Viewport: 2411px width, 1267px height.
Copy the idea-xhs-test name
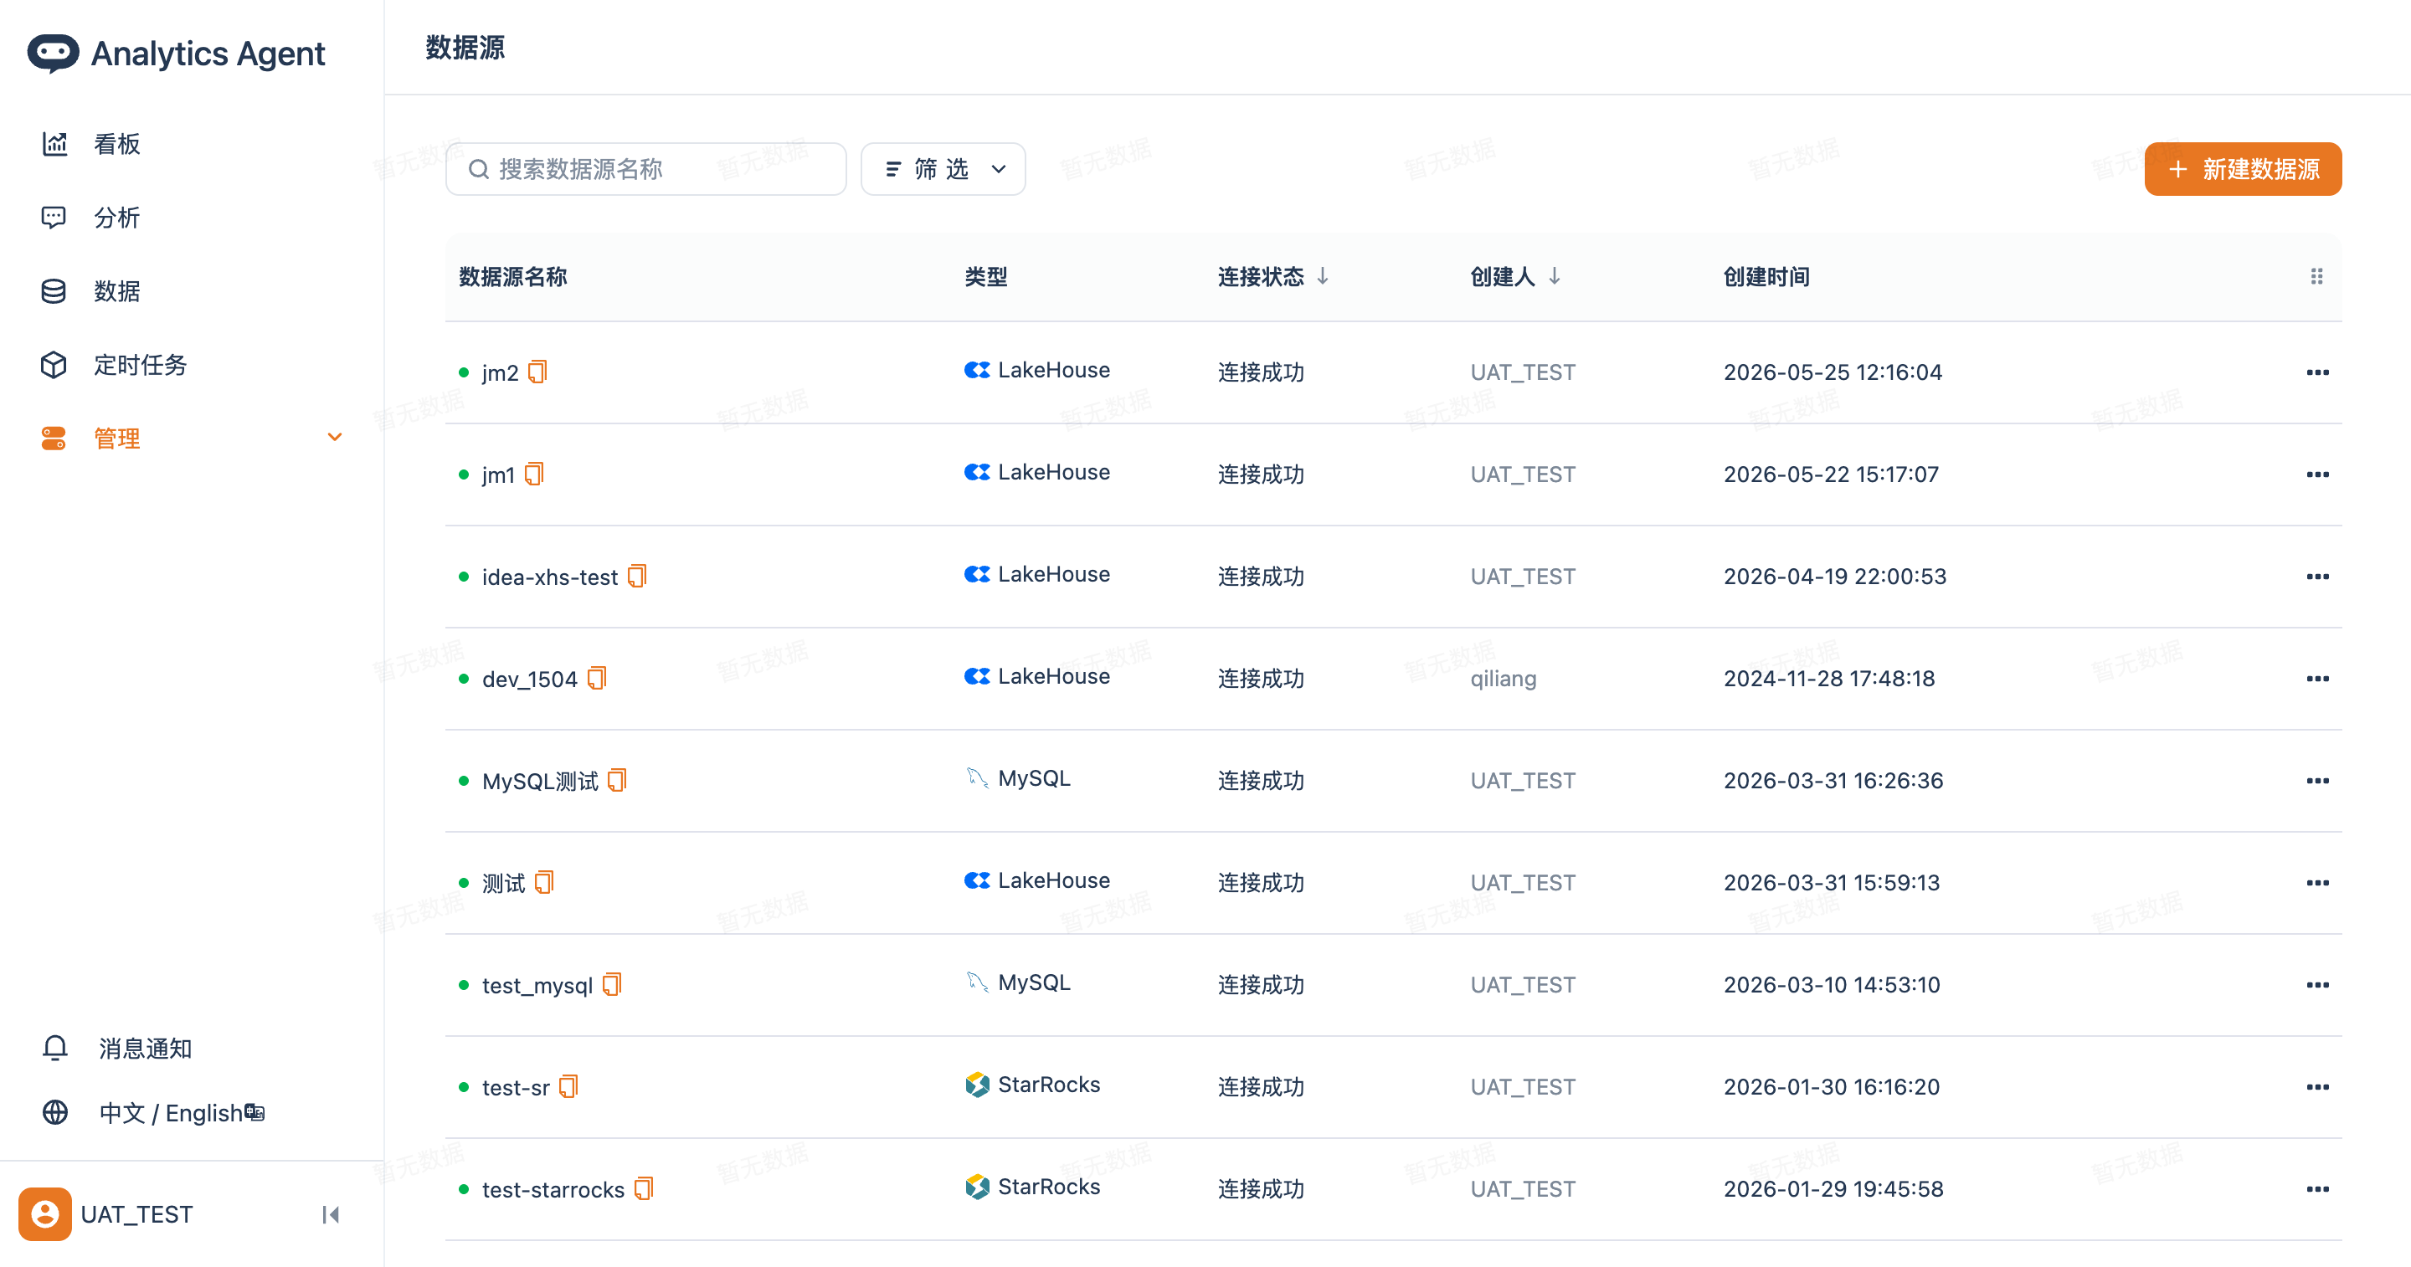pos(636,576)
